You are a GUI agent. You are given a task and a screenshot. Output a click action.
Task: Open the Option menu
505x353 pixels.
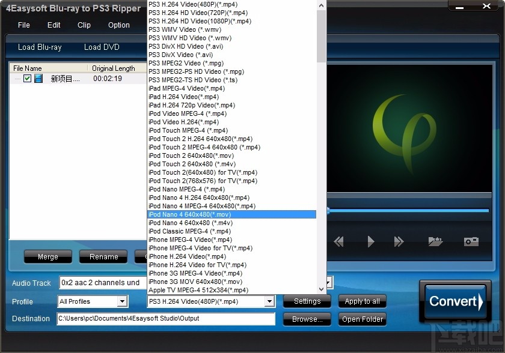(118, 25)
